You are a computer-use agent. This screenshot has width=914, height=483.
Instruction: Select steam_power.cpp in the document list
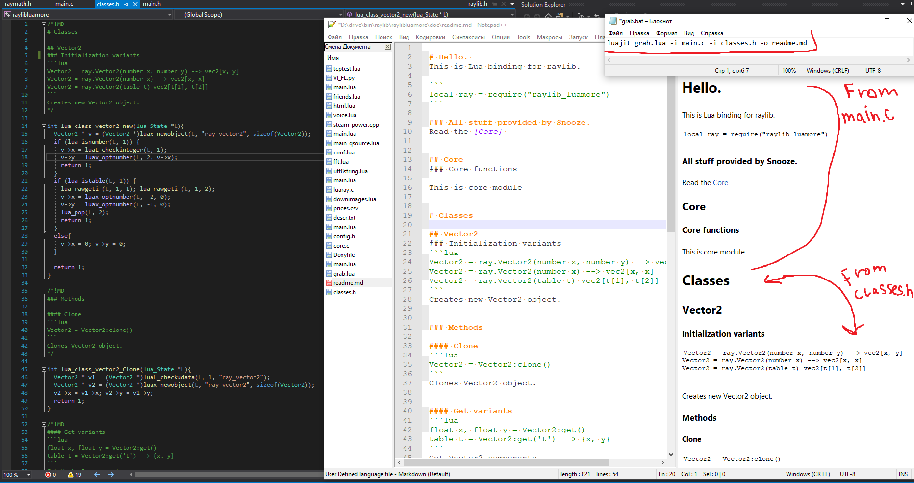click(x=356, y=125)
